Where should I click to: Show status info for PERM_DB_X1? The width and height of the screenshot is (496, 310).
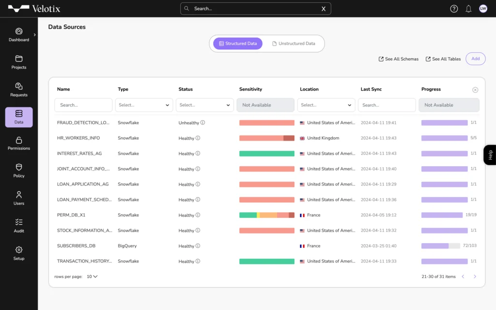tap(198, 215)
